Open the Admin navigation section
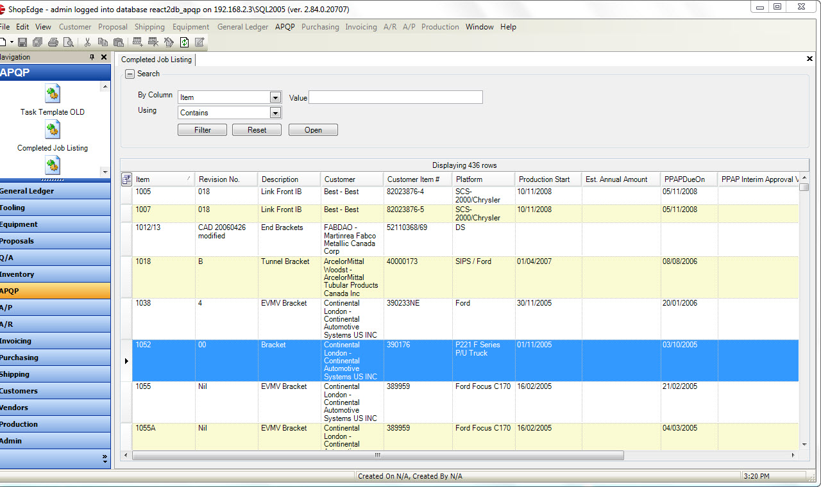The height and width of the screenshot is (487, 821). (x=55, y=441)
